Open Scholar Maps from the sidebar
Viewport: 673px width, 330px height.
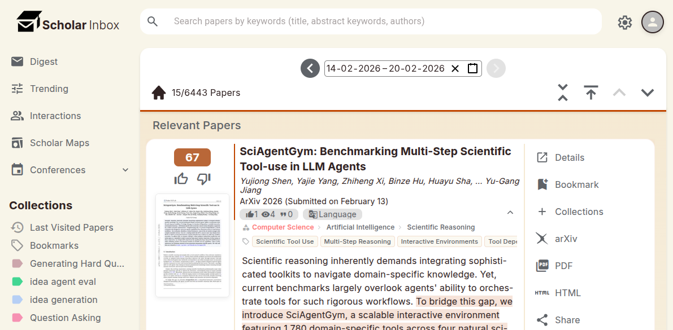click(x=59, y=143)
